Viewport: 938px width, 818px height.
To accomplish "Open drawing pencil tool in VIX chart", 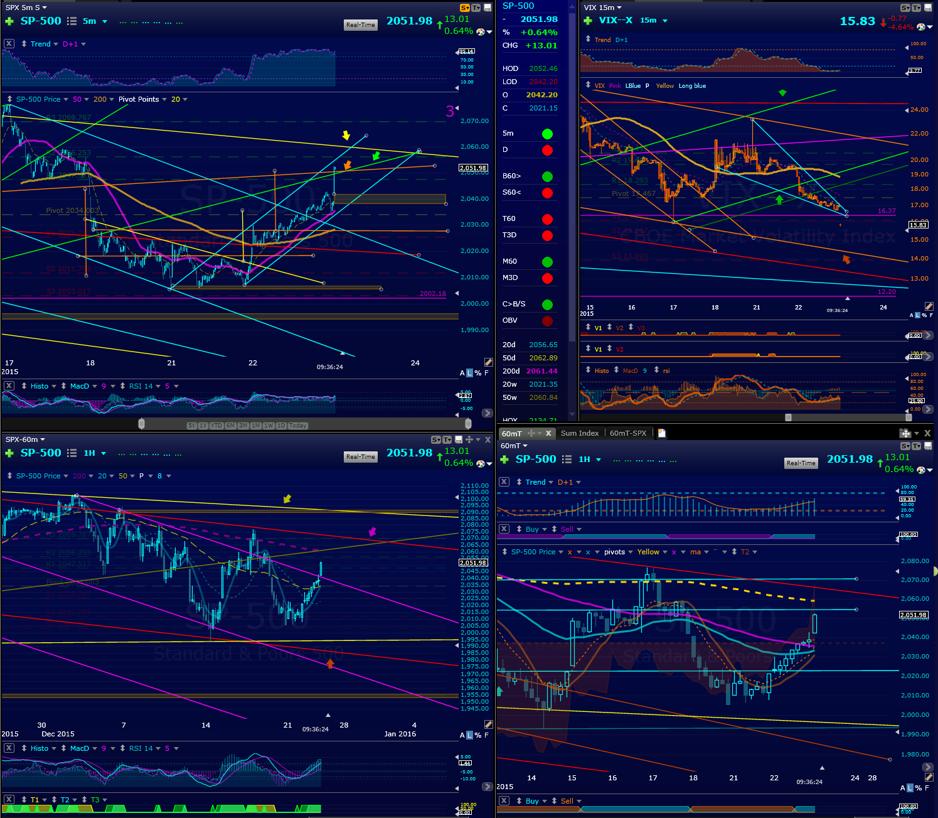I will coord(929,306).
